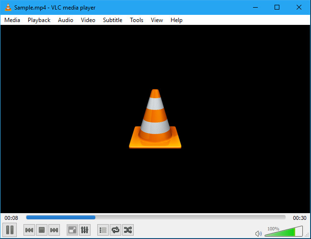Image resolution: width=311 pixels, height=239 pixels.
Task: Open the Video menu
Action: tap(88, 20)
